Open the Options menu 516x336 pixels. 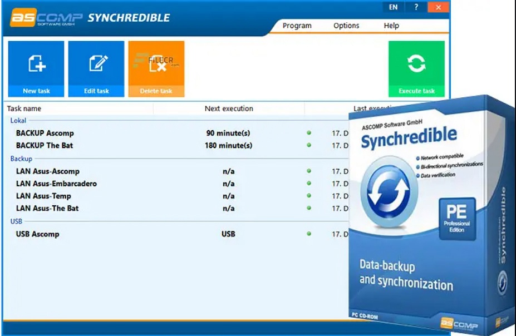pyautogui.click(x=346, y=26)
